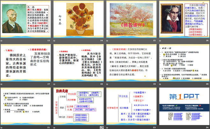Select slide 18 about 作品特点 and 主要作品
The width and height of the screenshot is (210, 129).
[x=79, y=63]
